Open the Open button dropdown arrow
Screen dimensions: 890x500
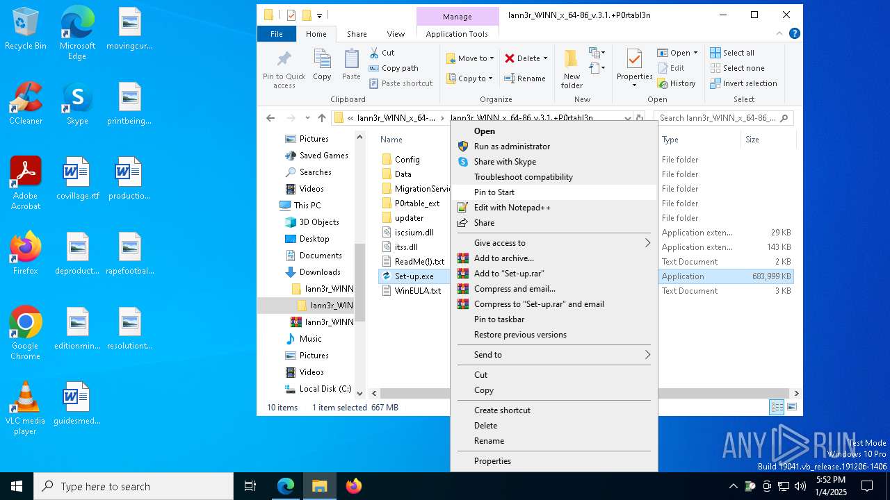click(695, 53)
